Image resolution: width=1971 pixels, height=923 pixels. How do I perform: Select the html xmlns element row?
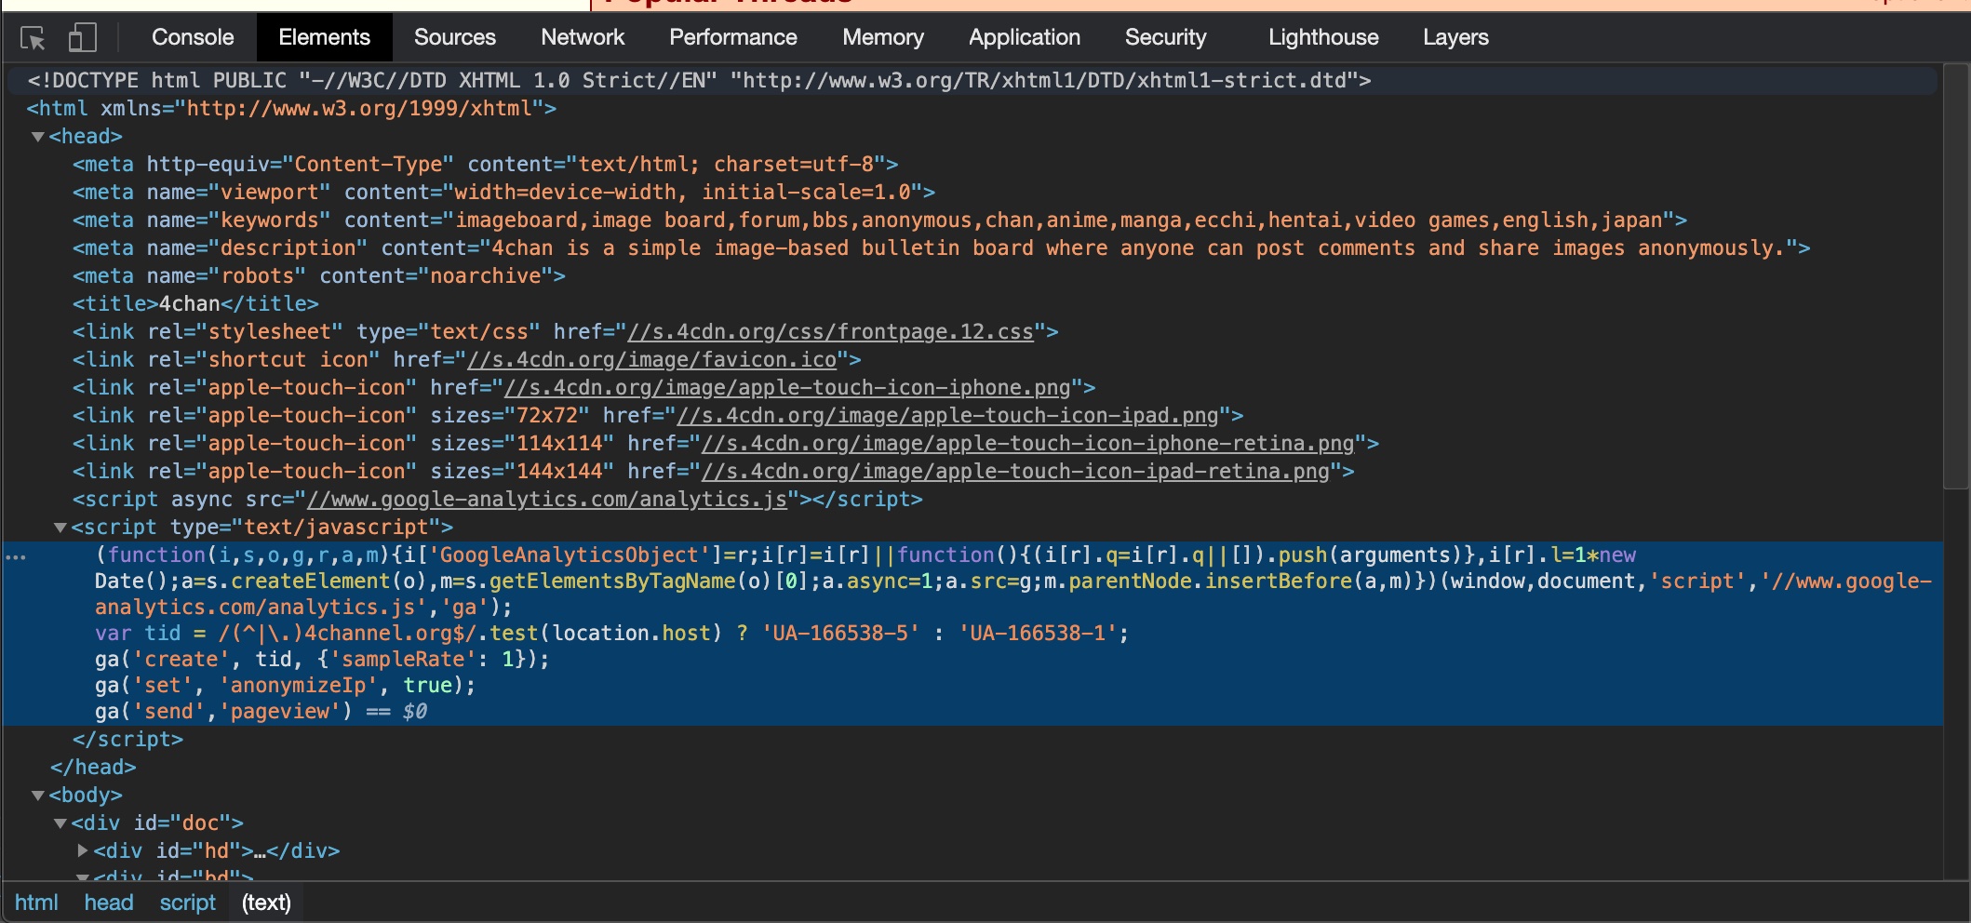click(972, 109)
